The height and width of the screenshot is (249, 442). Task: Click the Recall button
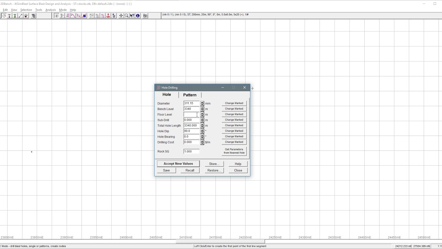[x=190, y=170]
